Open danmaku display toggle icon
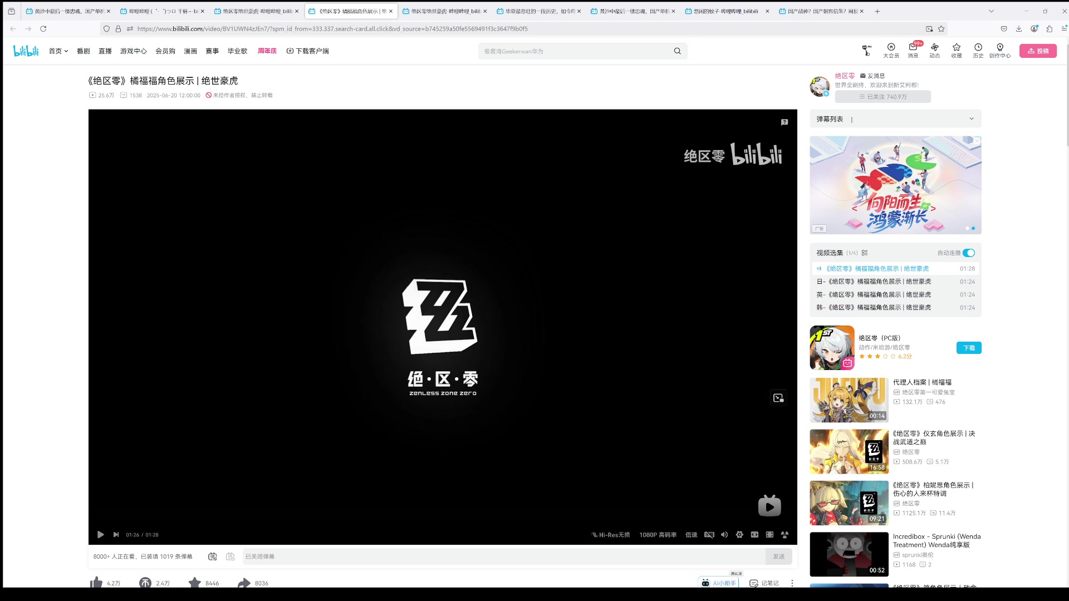1069x601 pixels. point(213,556)
